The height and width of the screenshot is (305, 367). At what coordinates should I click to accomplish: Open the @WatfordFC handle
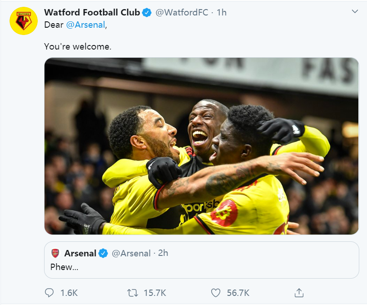182,13
